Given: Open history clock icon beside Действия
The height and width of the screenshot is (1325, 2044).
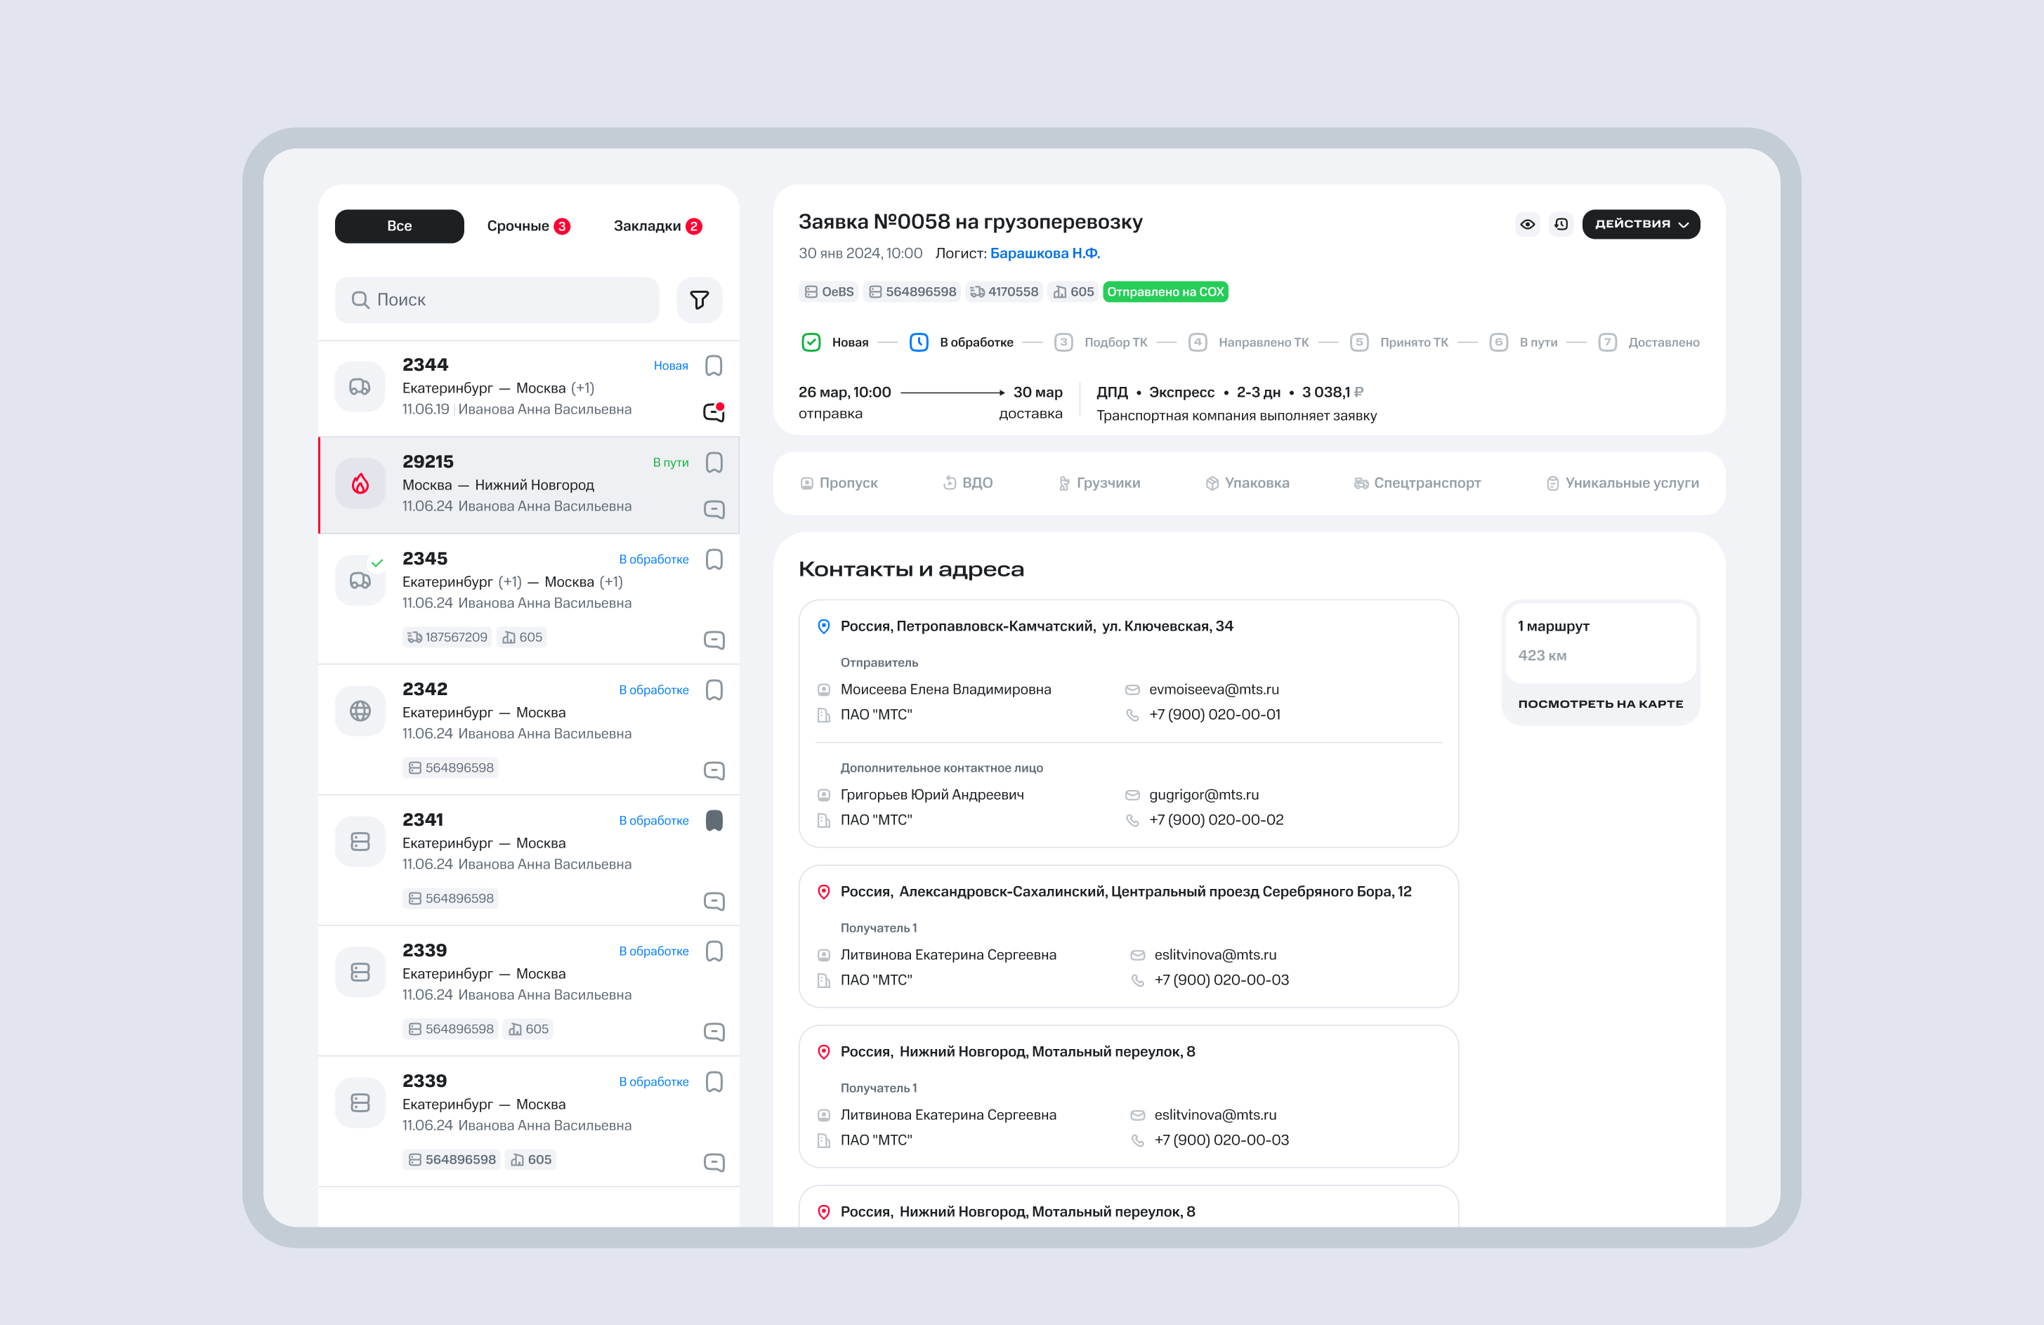Looking at the screenshot, I should click(x=1561, y=224).
